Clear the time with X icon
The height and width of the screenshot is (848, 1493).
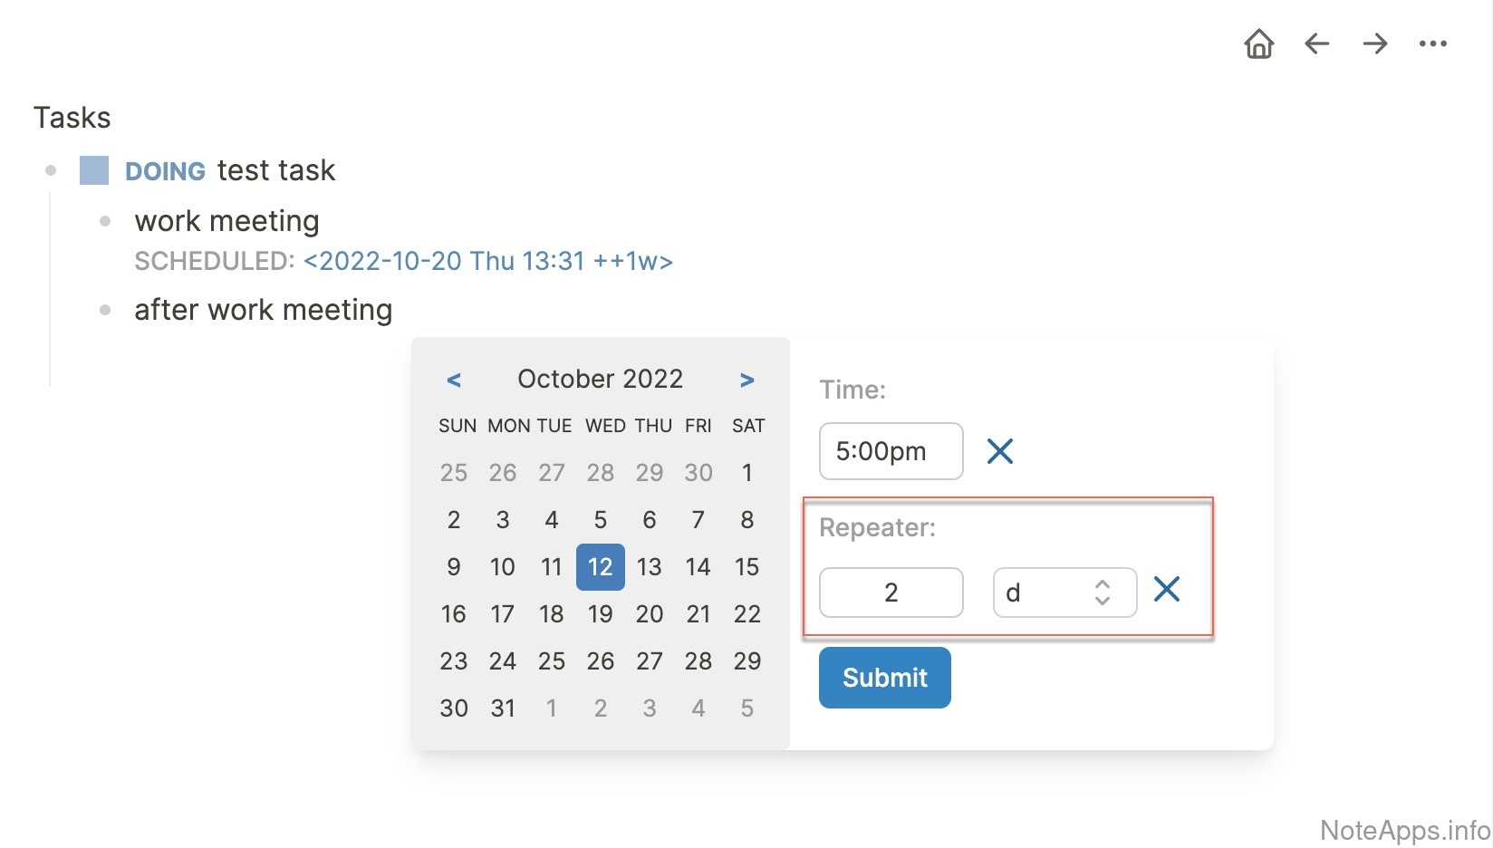tap(1000, 451)
